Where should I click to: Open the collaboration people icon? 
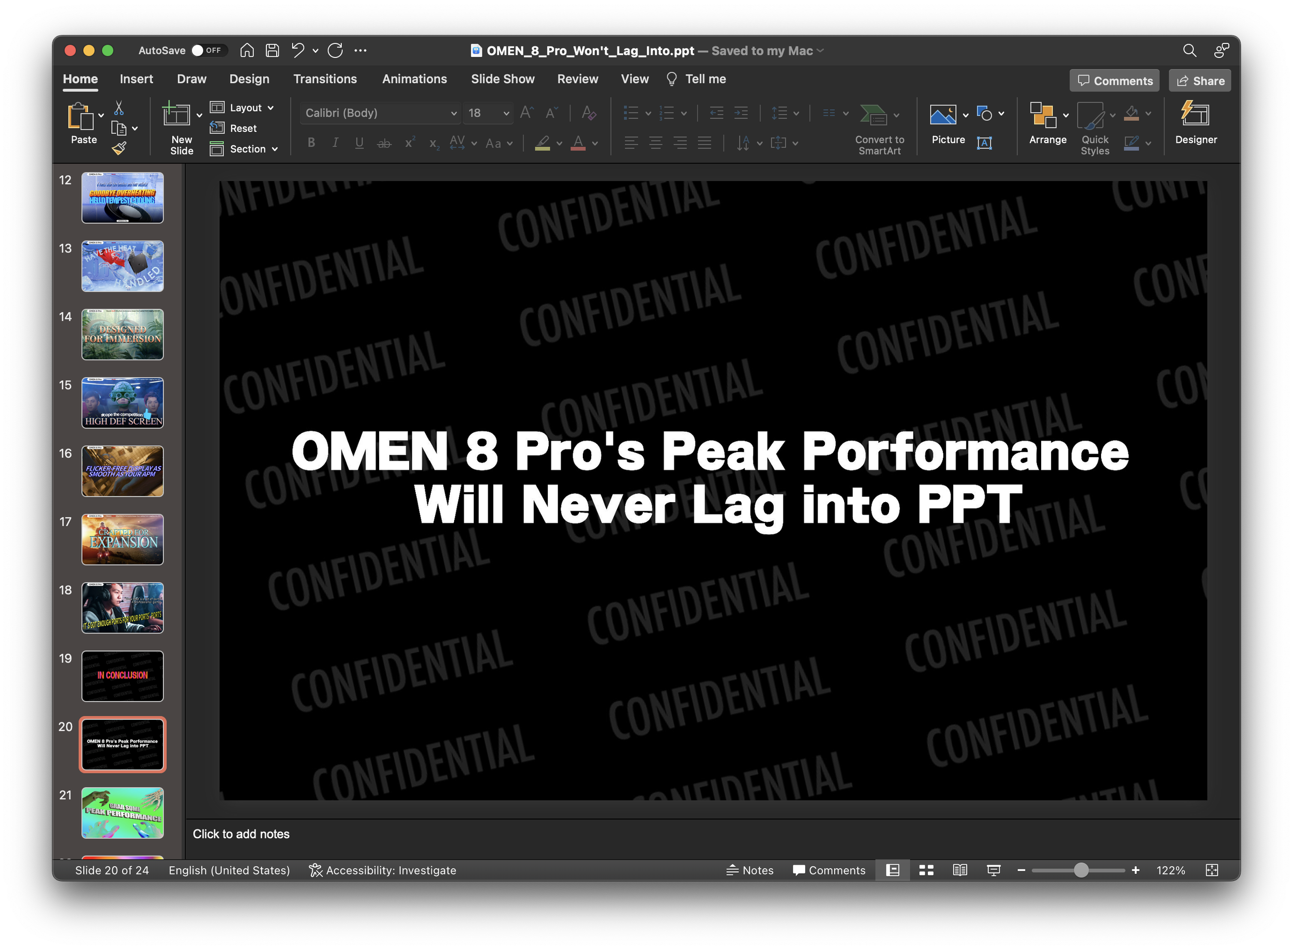click(x=1221, y=51)
